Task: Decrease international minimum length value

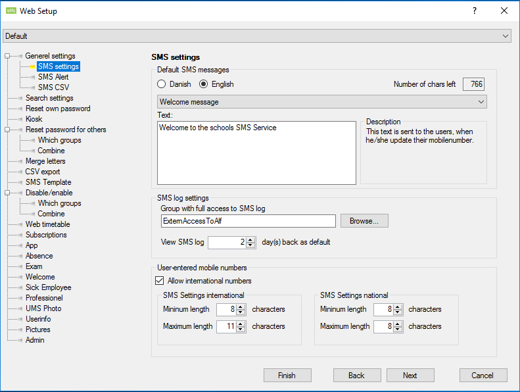Action: pos(241,312)
